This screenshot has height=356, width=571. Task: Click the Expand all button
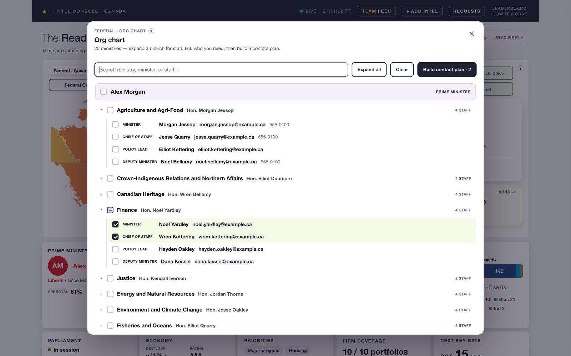click(369, 69)
